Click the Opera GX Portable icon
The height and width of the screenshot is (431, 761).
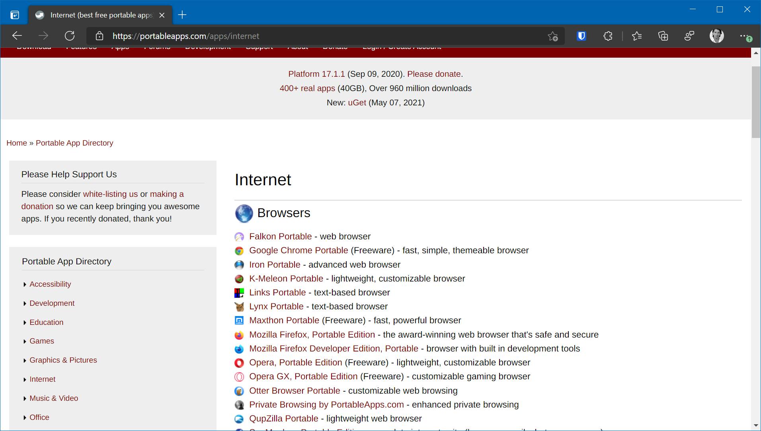pyautogui.click(x=239, y=377)
